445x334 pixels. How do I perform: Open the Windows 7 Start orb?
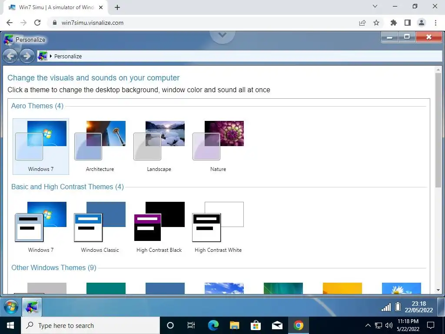(11, 307)
